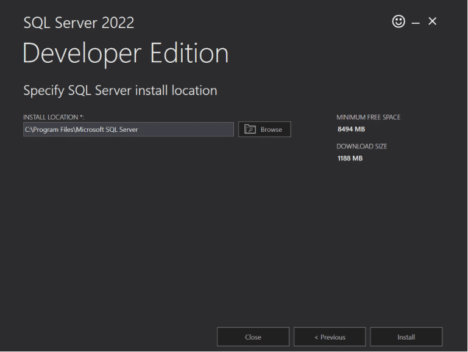Click the 'Developer Edition' heading
Viewport: 468px width, 352px height.
(126, 54)
